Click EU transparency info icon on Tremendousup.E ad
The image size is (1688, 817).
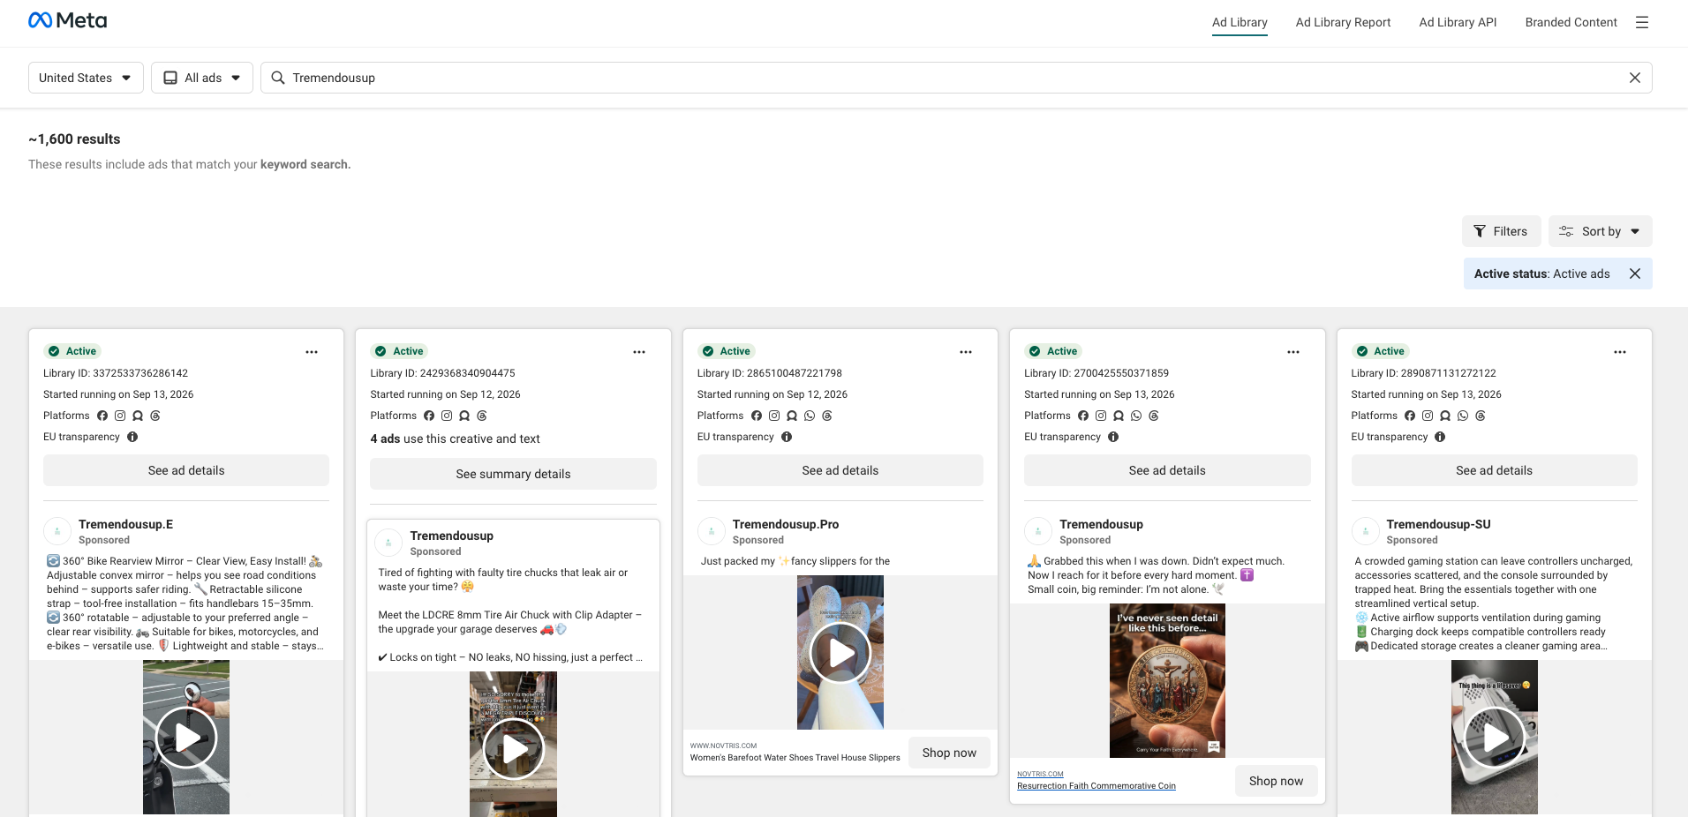click(x=132, y=437)
